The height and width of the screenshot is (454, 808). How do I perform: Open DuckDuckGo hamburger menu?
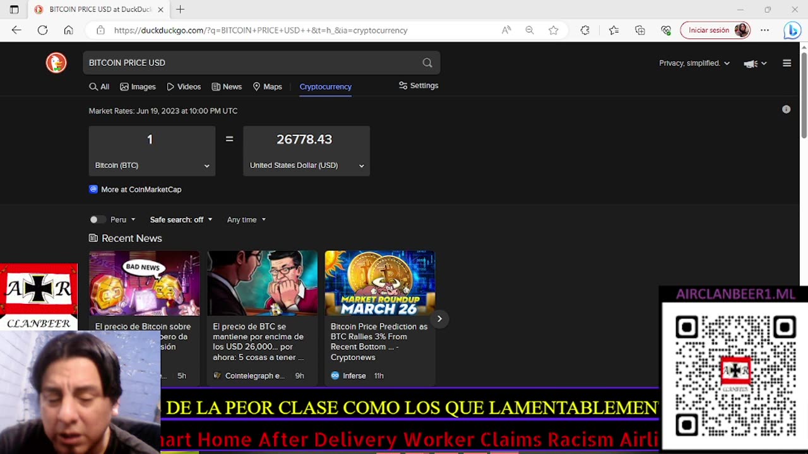point(787,63)
